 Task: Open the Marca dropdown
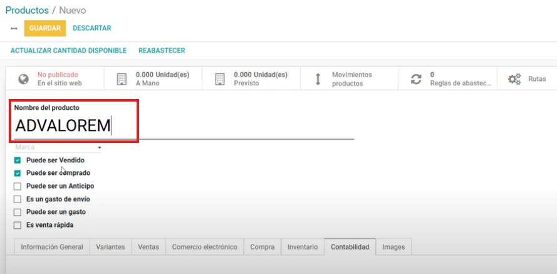pos(58,147)
